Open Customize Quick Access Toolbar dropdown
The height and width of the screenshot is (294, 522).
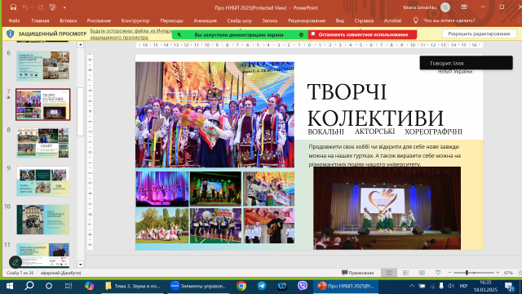pos(64,7)
